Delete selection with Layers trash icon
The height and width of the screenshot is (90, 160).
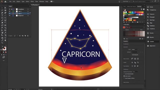coord(28,36)
